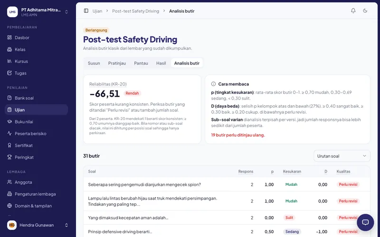Viewport: 380px width, 237px height.
Task: Open the Prinsip defensive driving row
Action: coord(227,231)
